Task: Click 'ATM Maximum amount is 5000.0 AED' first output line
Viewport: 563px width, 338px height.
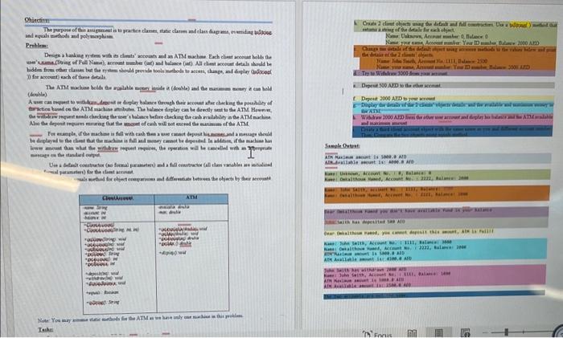Action: [365, 157]
